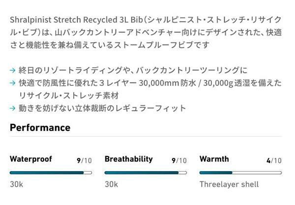Click the Waterproof rating progress bar

[51, 173]
